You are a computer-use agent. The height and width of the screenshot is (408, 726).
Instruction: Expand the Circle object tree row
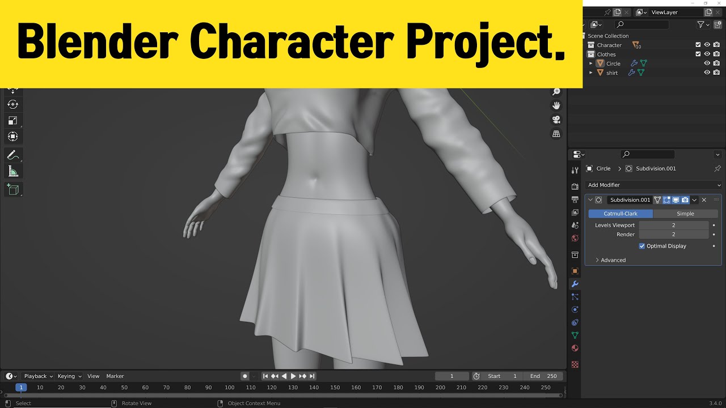pos(591,63)
